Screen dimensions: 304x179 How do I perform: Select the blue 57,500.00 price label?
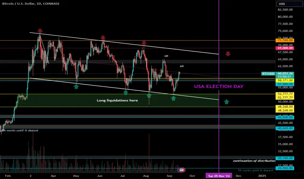pyautogui.click(x=285, y=84)
